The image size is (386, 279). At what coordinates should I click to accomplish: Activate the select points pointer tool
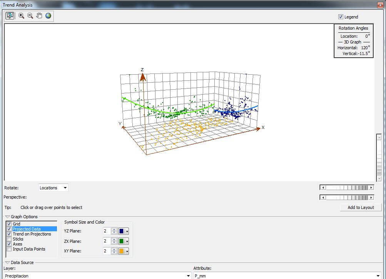tap(10, 16)
